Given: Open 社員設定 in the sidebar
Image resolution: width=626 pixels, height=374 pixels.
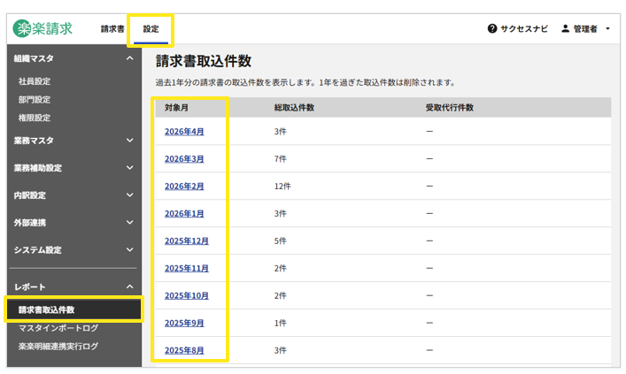Looking at the screenshot, I should click(35, 81).
